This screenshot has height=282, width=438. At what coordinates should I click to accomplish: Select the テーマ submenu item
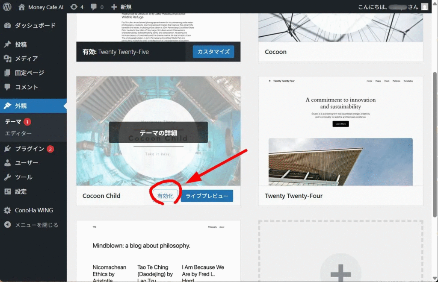[13, 122]
